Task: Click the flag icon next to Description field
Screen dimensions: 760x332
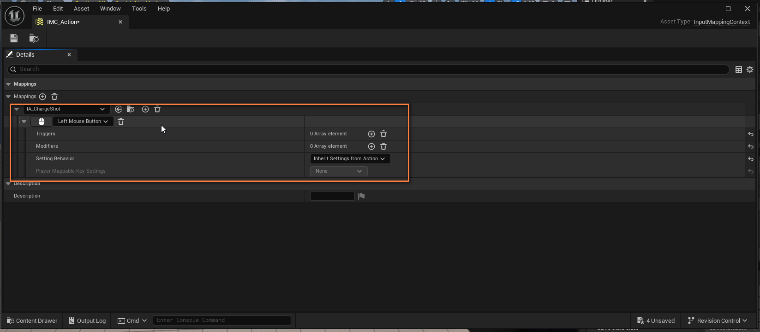Action: click(x=362, y=196)
